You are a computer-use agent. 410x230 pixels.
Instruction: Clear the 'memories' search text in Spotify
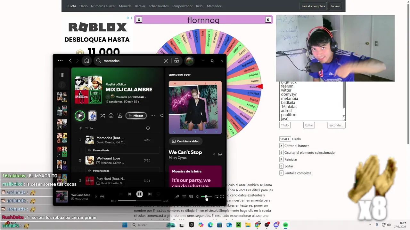166,61
